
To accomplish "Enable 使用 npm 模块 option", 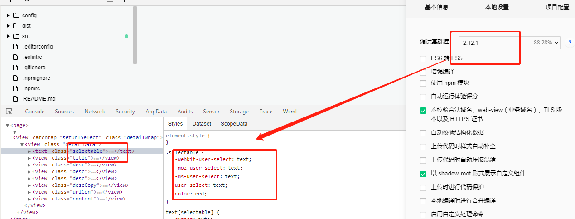I will tap(423, 83).
